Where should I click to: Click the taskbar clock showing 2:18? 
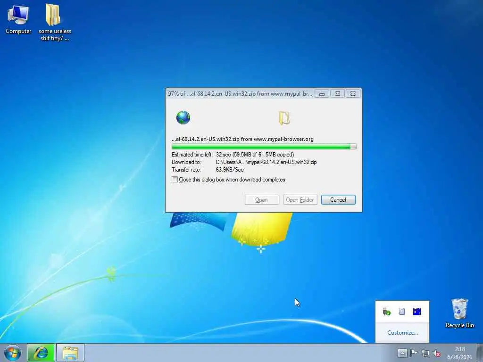coord(459,353)
